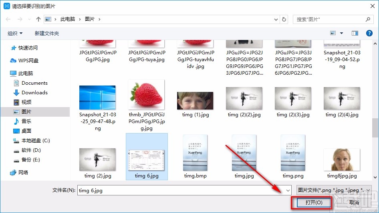
Task: Select timg.jpg thumbnail
Action: [x=244, y=153]
